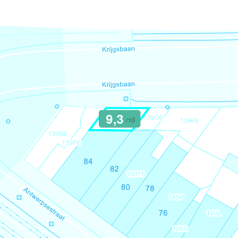This screenshot has height=238, width=238.
Task: Click cadastral label 139P6
Action: click(x=71, y=143)
